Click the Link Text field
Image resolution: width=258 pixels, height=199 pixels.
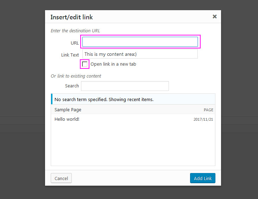[140, 54]
